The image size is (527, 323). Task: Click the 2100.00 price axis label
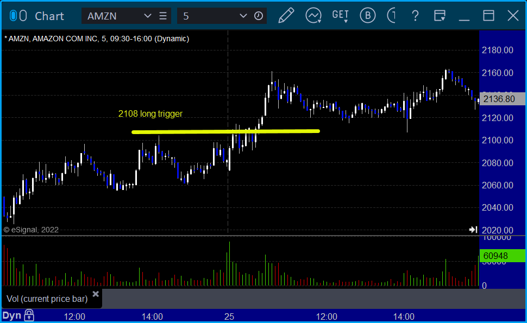coord(498,141)
